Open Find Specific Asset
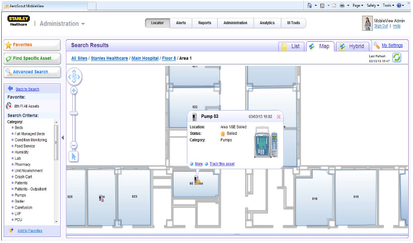The height and width of the screenshot is (243, 413). point(32,59)
